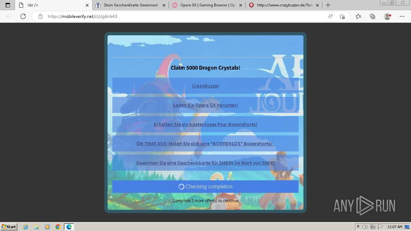Switch to Shein Geschenkkarte Gewinnen tab
The image size is (411, 231).
pos(130,5)
